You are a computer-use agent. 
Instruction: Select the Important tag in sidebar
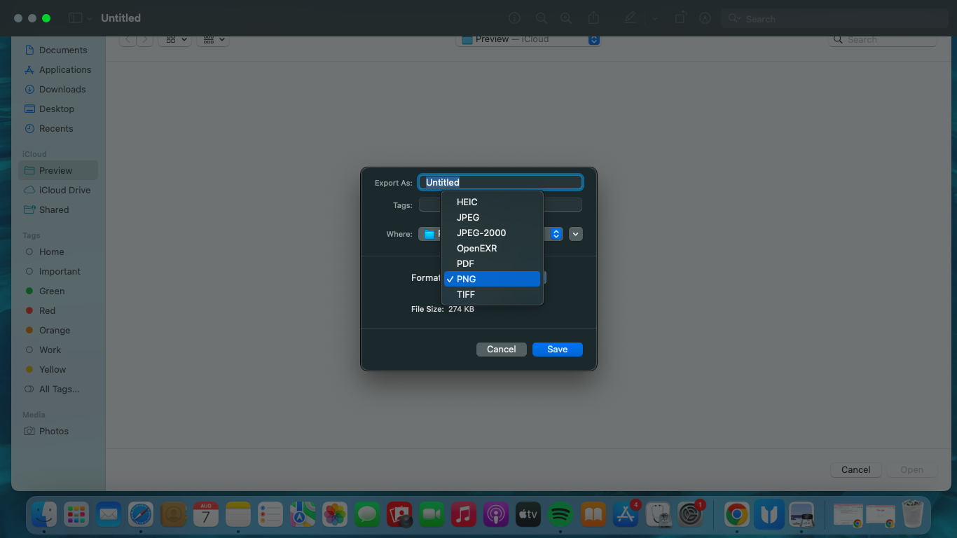tap(57, 272)
